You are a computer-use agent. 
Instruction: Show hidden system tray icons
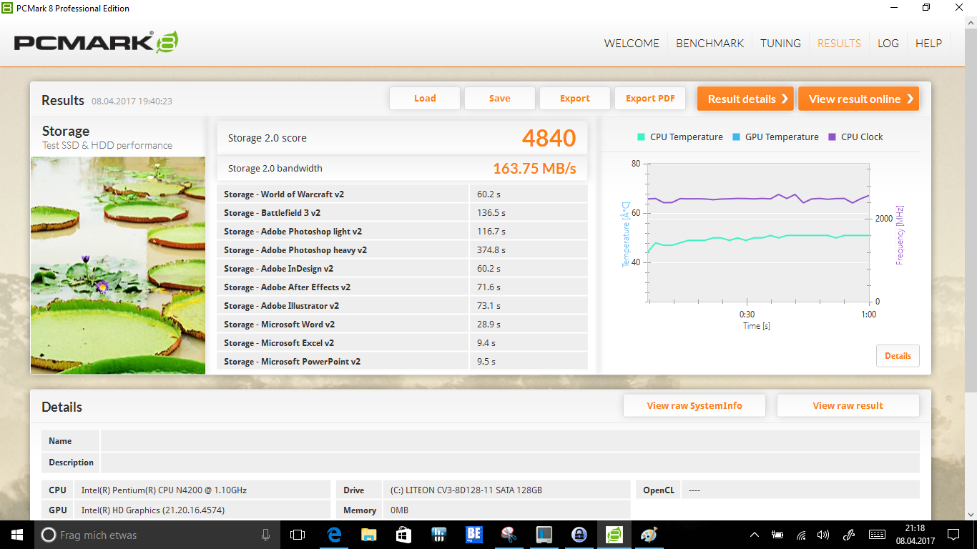click(x=755, y=534)
